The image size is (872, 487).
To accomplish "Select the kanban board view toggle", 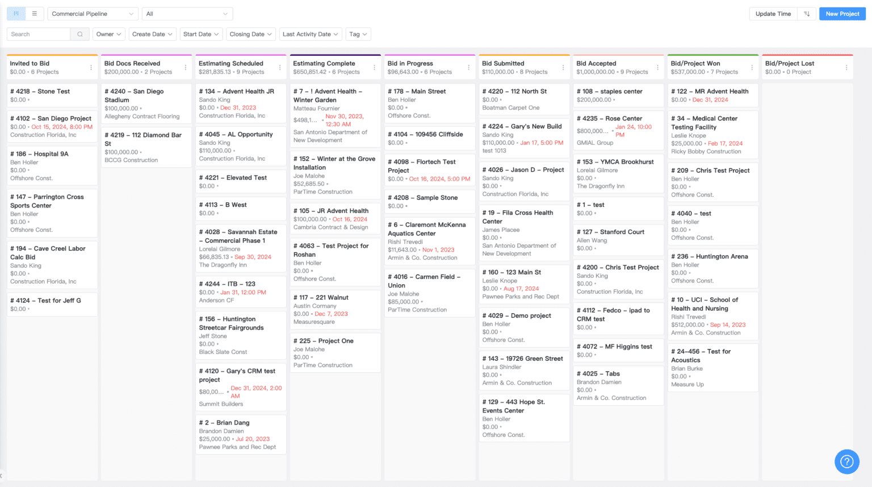I will (x=16, y=14).
